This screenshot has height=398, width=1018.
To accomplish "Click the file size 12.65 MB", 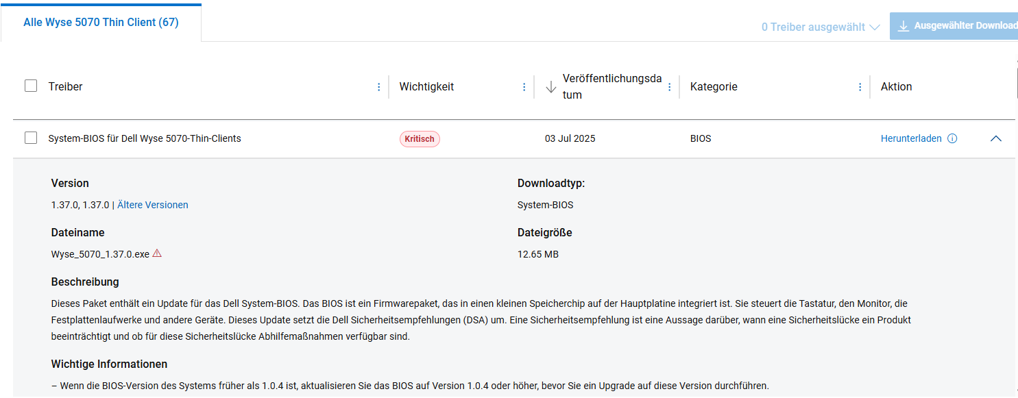I will pyautogui.click(x=538, y=254).
